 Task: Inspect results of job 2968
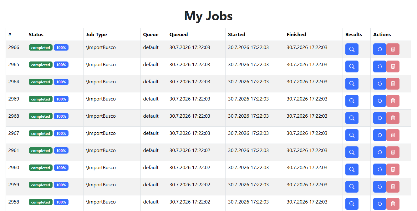352,118
